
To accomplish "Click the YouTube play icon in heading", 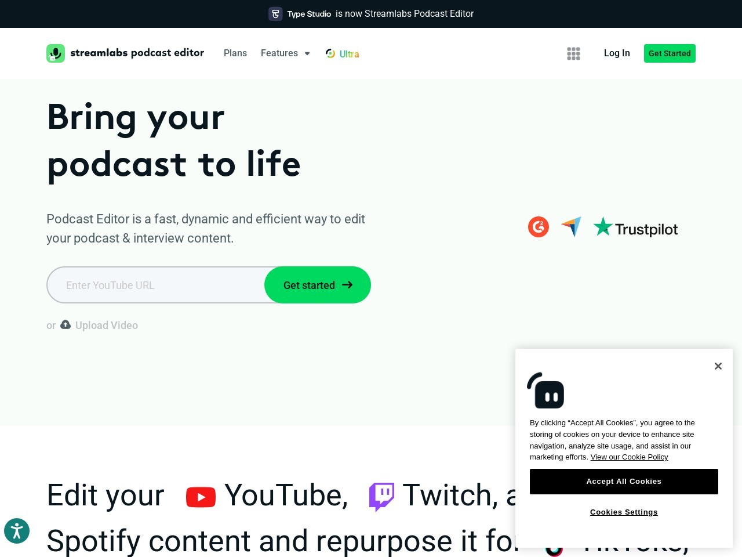I will click(x=201, y=497).
